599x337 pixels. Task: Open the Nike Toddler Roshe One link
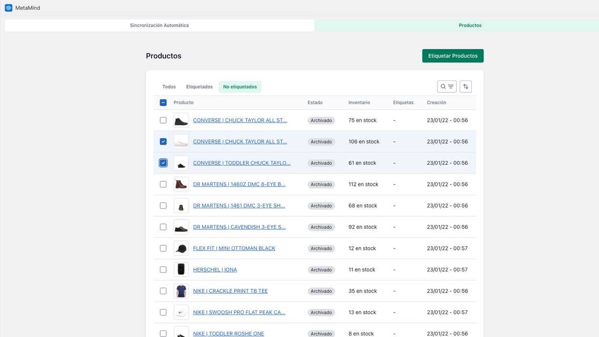[229, 334]
